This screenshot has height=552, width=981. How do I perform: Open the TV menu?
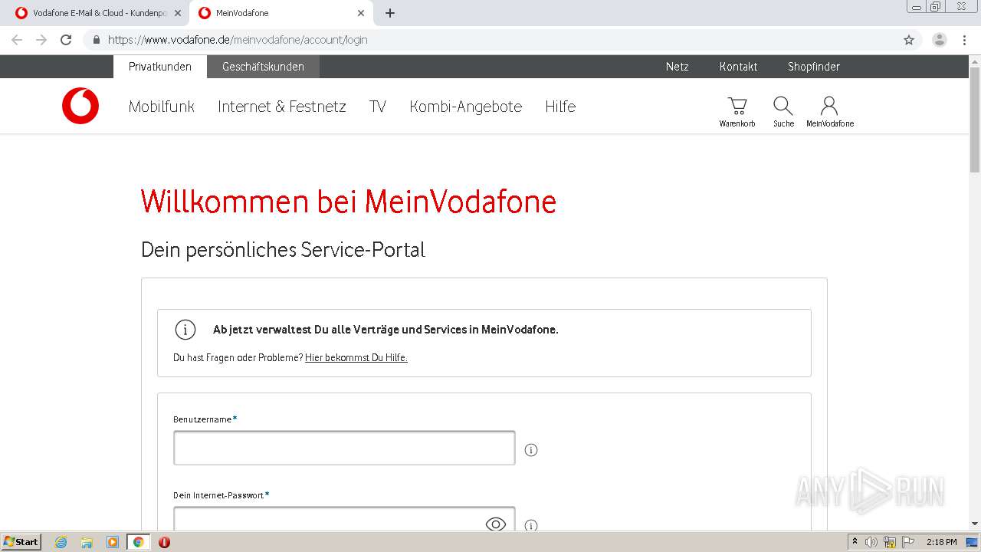coord(378,107)
